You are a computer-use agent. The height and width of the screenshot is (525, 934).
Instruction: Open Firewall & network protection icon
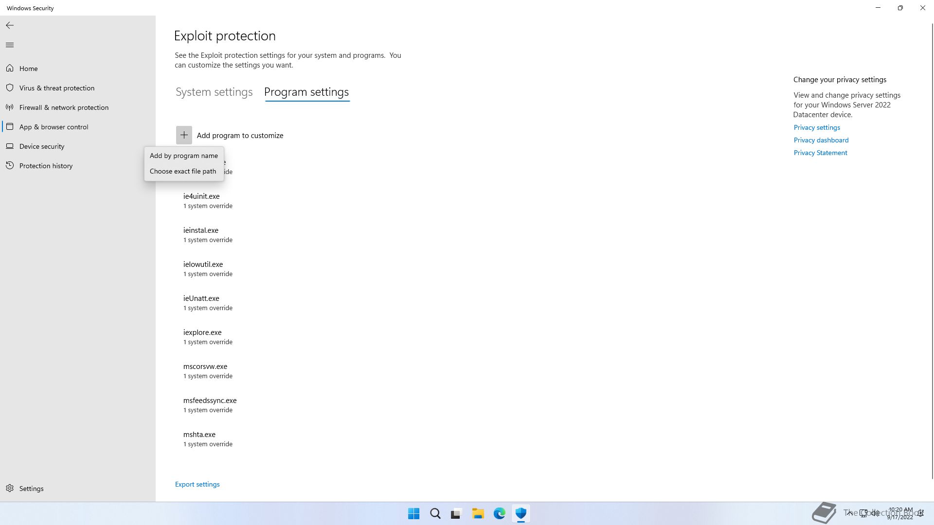(10, 107)
